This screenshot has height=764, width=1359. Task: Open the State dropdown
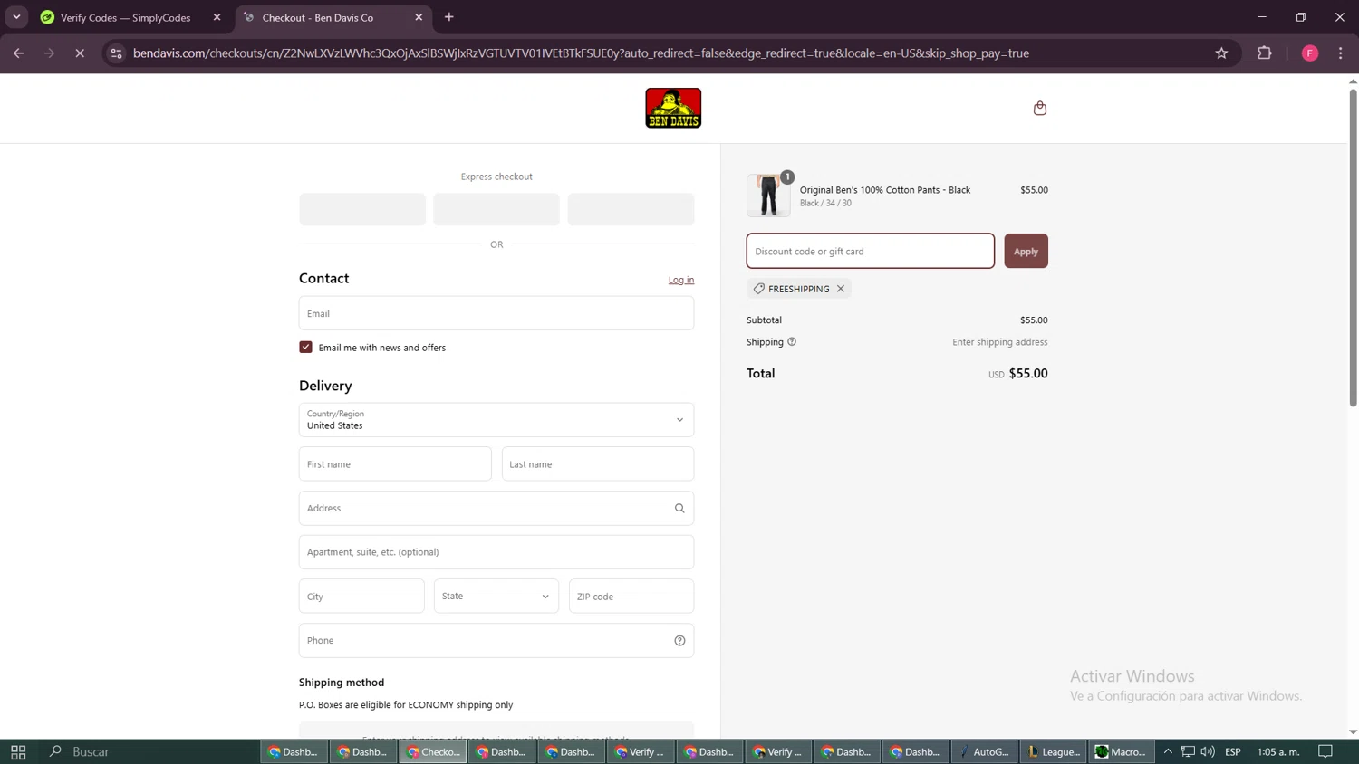(496, 597)
